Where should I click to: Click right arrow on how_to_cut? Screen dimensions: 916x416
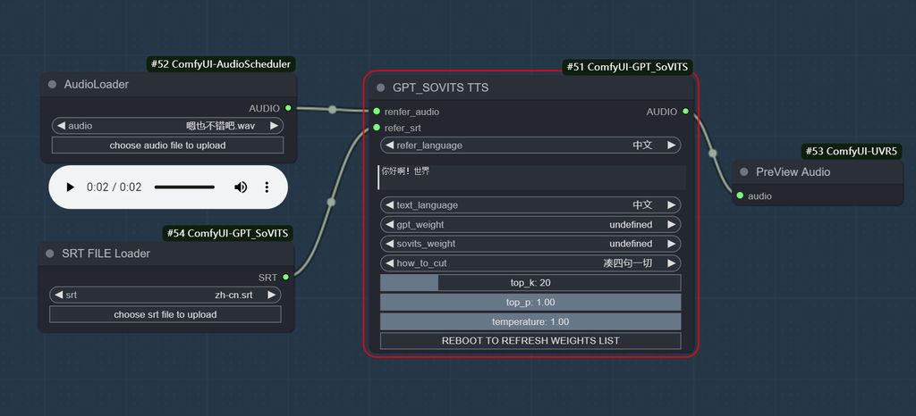pos(671,263)
